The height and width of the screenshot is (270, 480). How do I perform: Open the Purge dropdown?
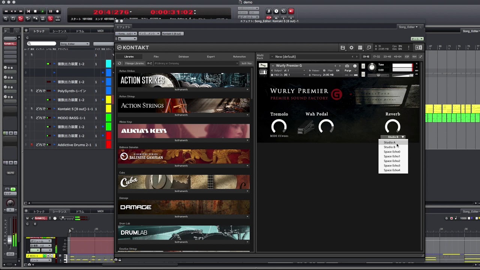350,70
